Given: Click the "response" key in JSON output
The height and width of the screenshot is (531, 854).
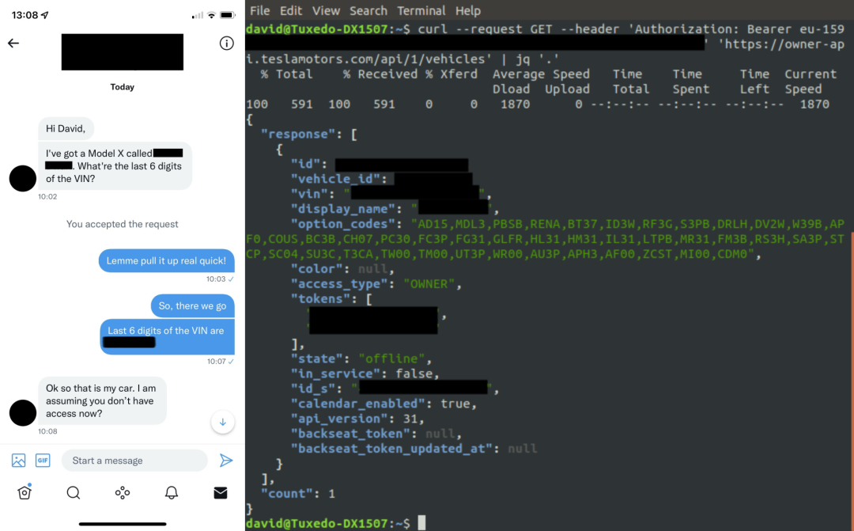Looking at the screenshot, I should (x=297, y=134).
